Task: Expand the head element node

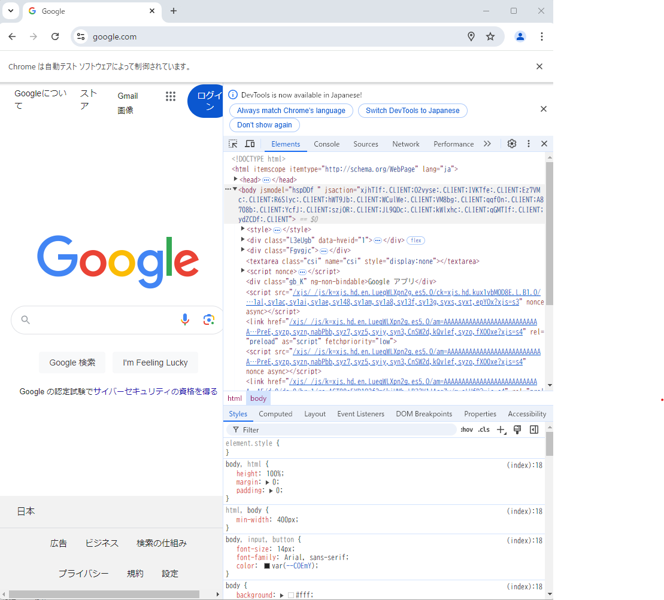Action: 236,179
